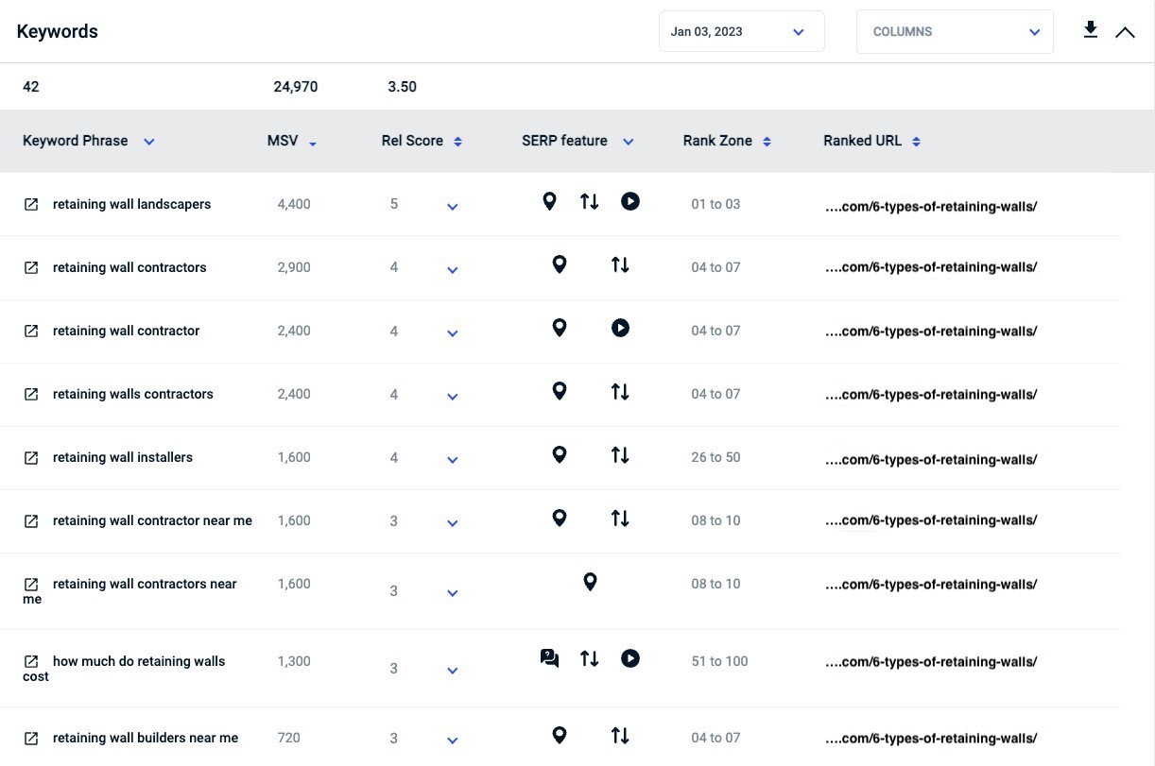Download the keywords table
Screen dimensions: 1155x766
tap(1091, 30)
